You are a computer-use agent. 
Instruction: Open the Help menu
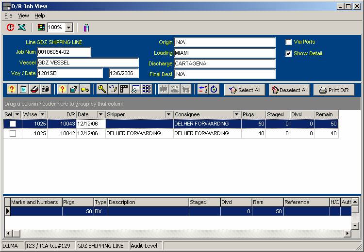[x=39, y=16]
